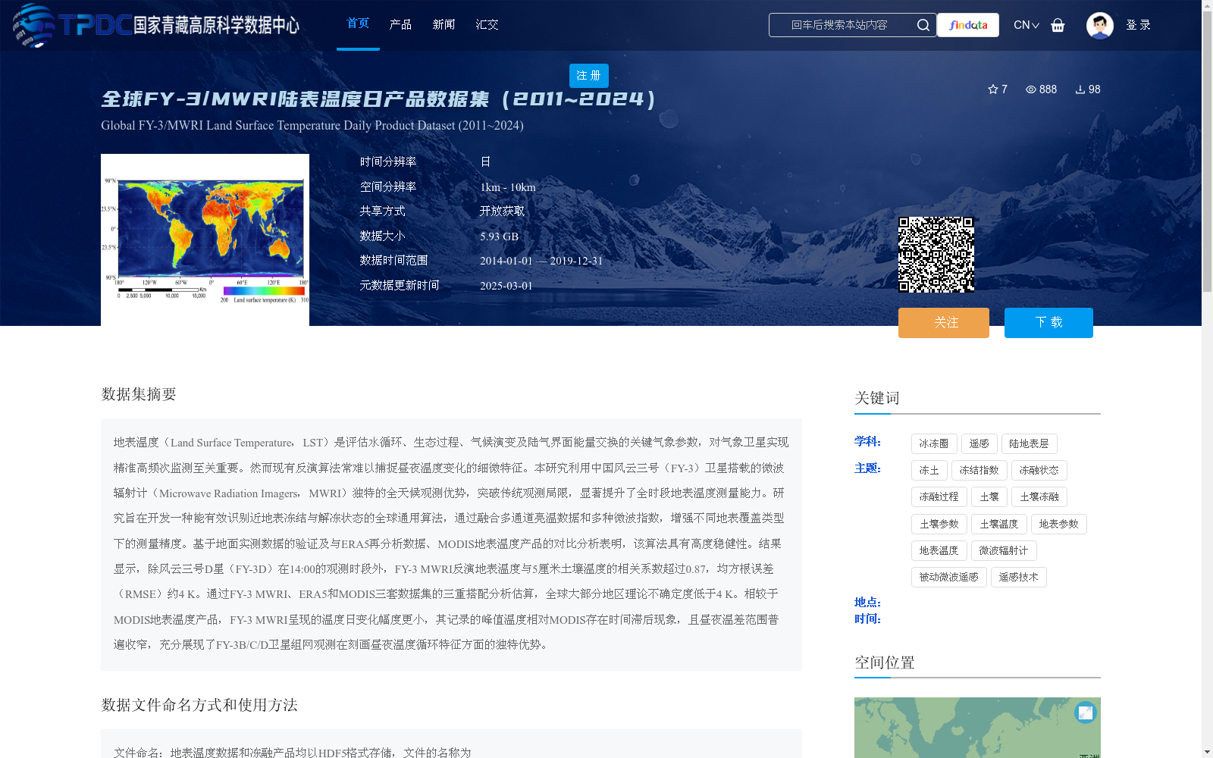This screenshot has width=1213, height=758.
Task: Select the 冰冻圈 keyword tag
Action: [934, 443]
